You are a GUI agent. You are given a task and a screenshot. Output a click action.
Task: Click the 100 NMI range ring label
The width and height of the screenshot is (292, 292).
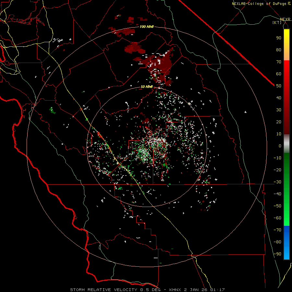[147, 27]
